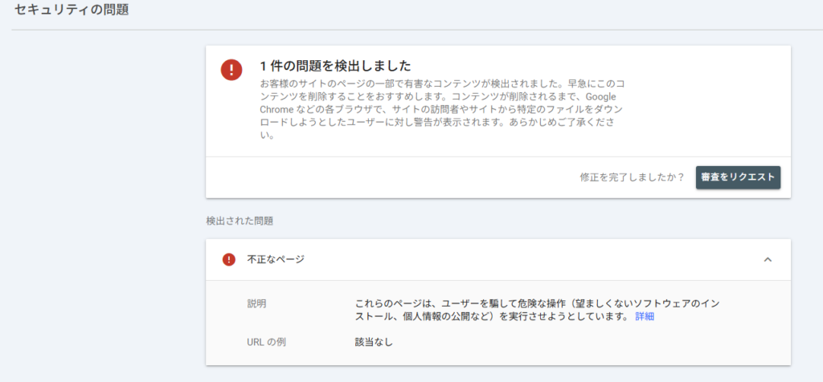The width and height of the screenshot is (823, 382).
Task: Click the 該当なし value text
Action: [374, 343]
